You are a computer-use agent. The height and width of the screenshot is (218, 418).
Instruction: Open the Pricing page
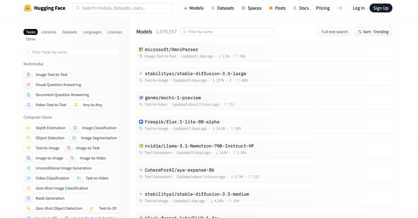coord(322,8)
